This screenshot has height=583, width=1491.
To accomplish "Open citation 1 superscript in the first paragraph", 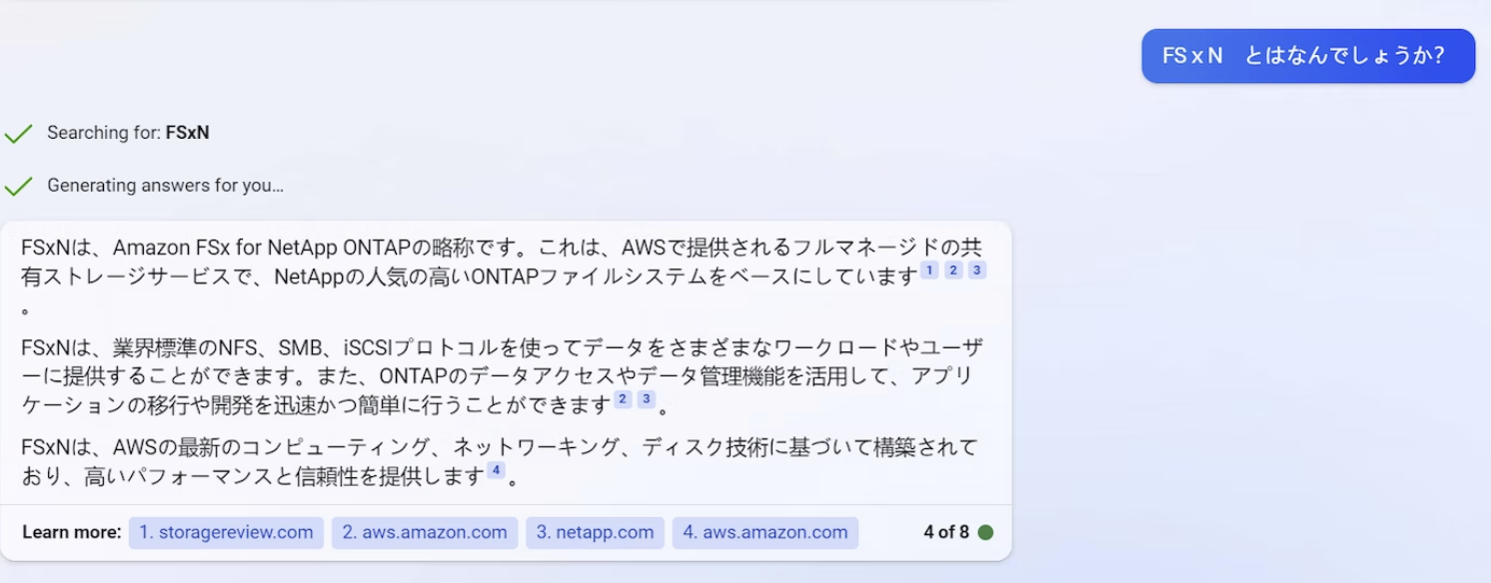I will tap(928, 270).
